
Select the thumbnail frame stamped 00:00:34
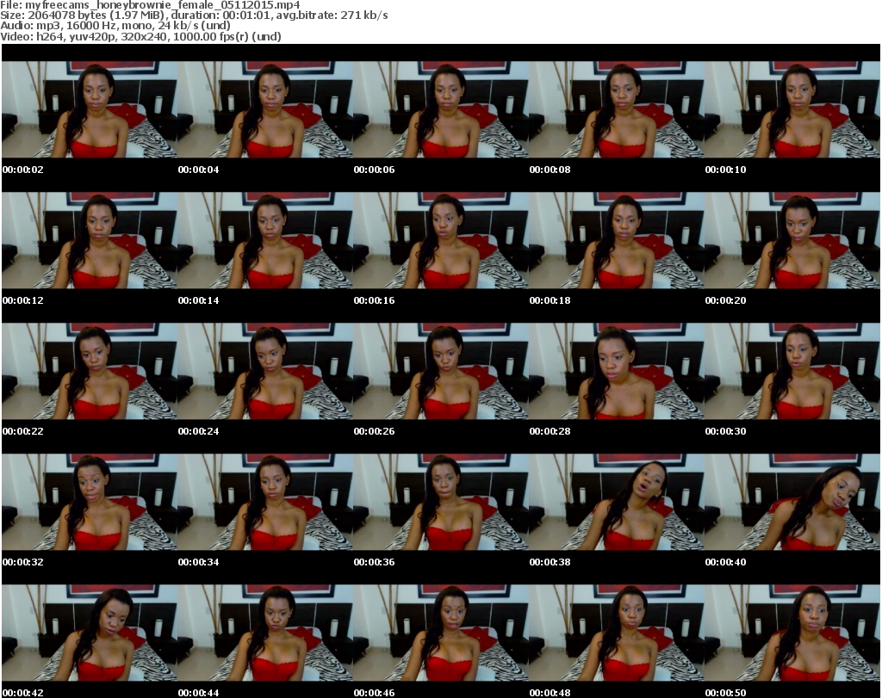[265, 503]
